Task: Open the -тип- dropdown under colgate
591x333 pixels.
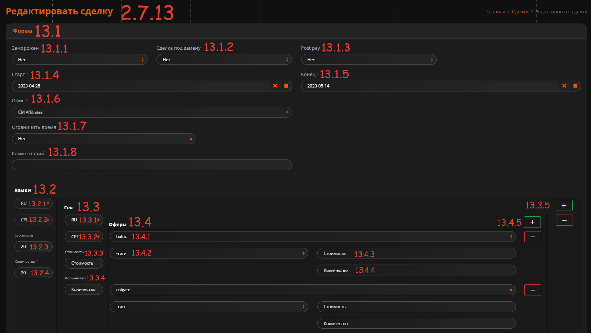Action: [209, 307]
